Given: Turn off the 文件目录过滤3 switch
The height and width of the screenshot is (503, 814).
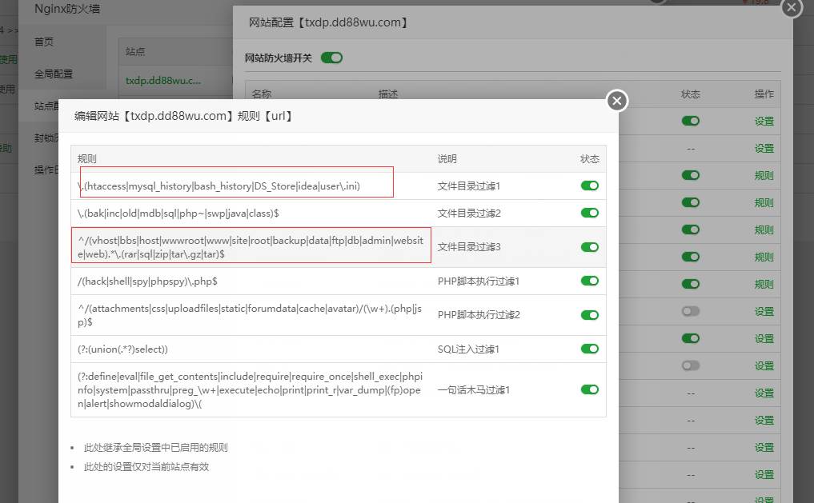Looking at the screenshot, I should [x=590, y=247].
